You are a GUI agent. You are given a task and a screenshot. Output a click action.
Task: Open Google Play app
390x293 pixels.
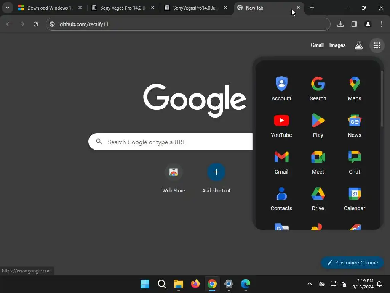(318, 125)
